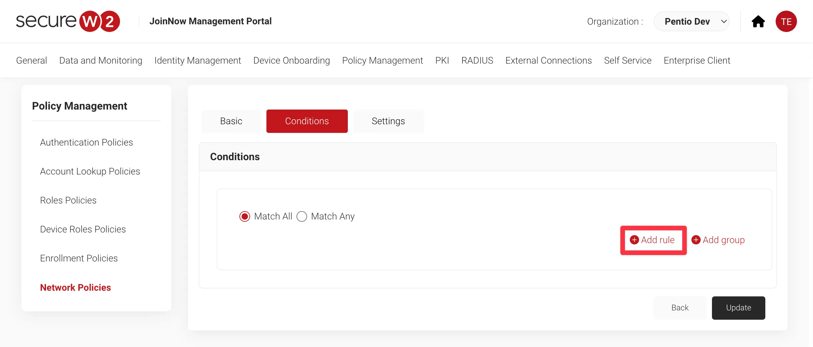
Task: Switch to the Settings tab
Action: [x=388, y=121]
